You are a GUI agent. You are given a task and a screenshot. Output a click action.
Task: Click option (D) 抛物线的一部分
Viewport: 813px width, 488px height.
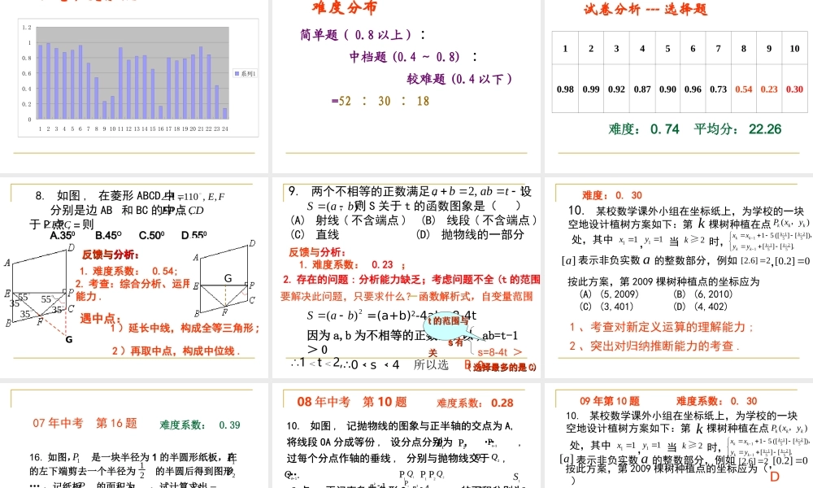[x=470, y=235]
